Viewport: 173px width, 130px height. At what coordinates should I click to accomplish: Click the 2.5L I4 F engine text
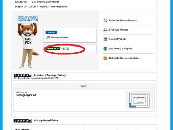tap(34, 7)
